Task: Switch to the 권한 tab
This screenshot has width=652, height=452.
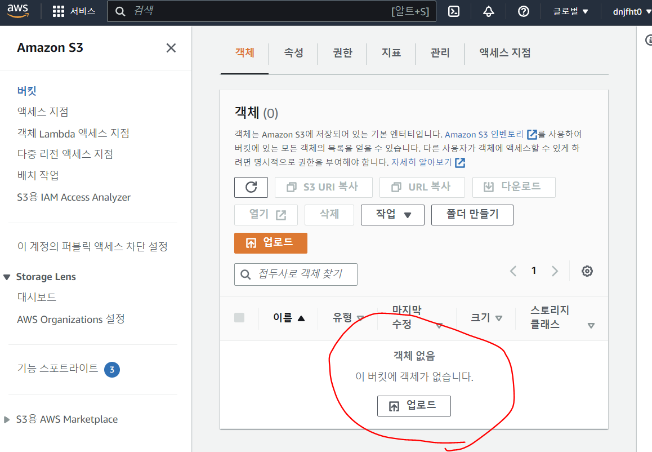Action: 343,53
